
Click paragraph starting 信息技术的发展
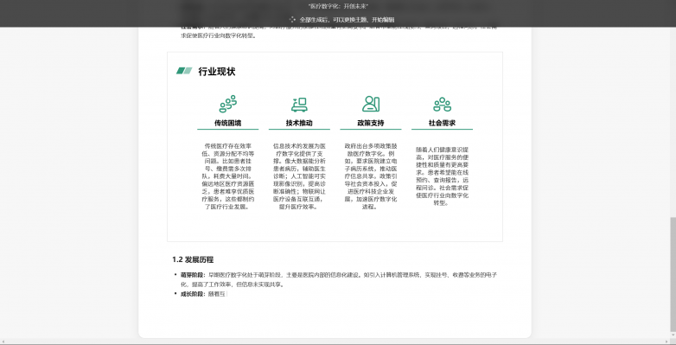pyautogui.click(x=299, y=176)
